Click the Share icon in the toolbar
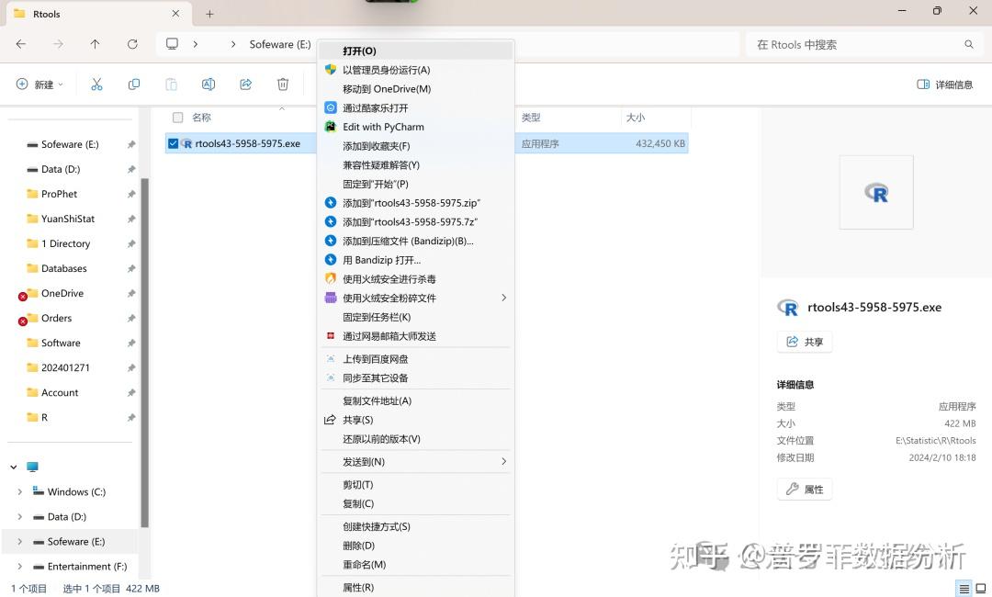 point(245,84)
